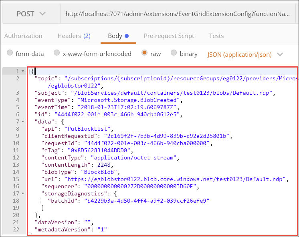Collapse the JSON fold arrow on line 1
This screenshot has height=237, width=299.
[23, 71]
